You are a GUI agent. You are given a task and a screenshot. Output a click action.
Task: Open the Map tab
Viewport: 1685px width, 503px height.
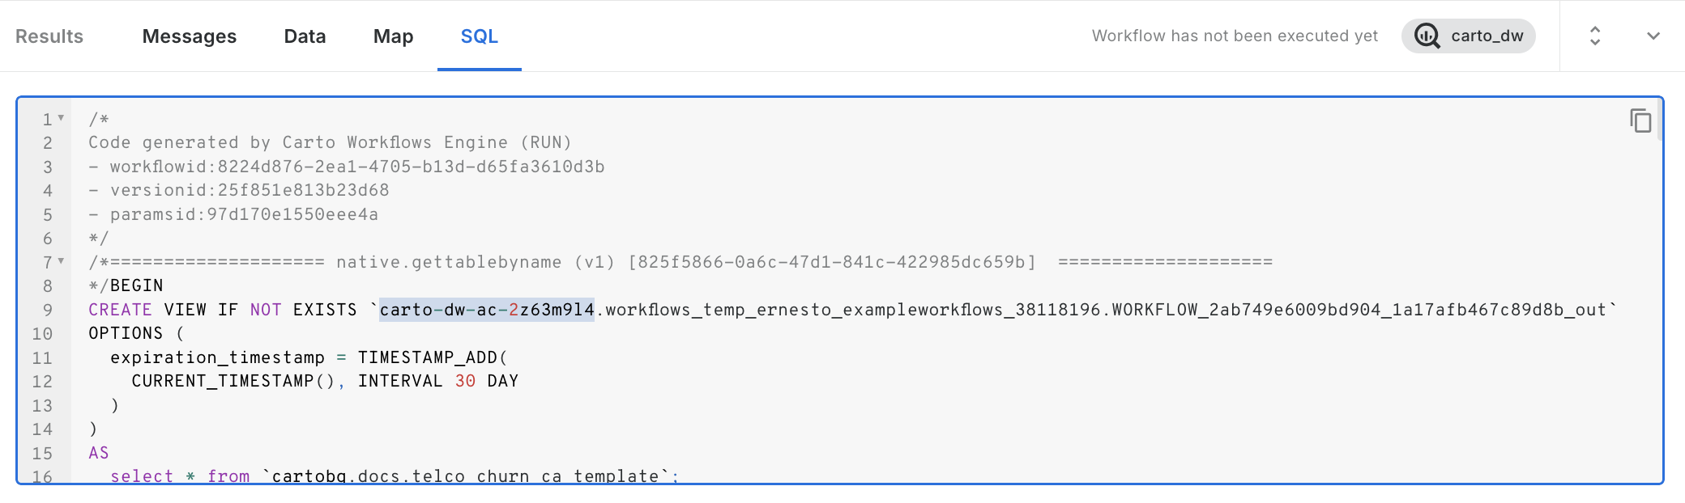pos(393,36)
